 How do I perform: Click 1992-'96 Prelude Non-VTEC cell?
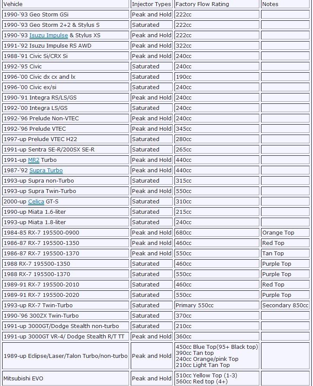(x=65, y=118)
